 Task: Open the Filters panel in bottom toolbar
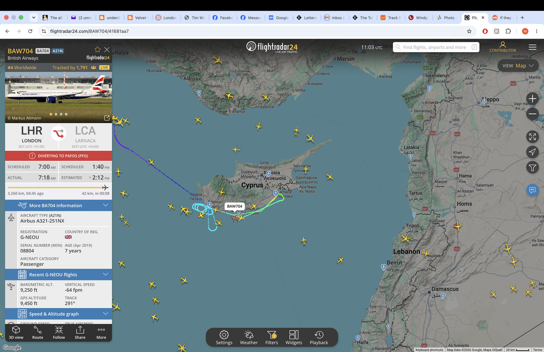click(x=272, y=338)
